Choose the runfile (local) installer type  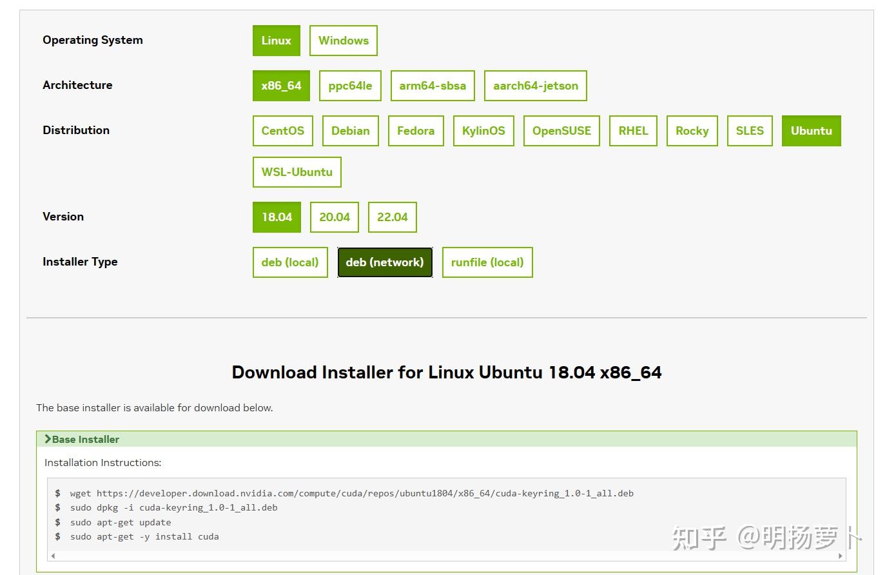tap(487, 262)
